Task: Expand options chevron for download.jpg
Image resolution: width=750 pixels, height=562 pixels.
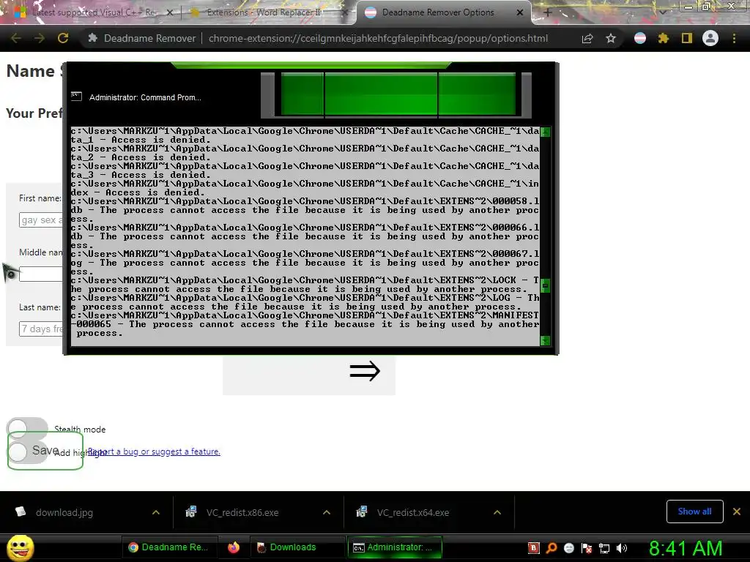Action: [x=156, y=512]
